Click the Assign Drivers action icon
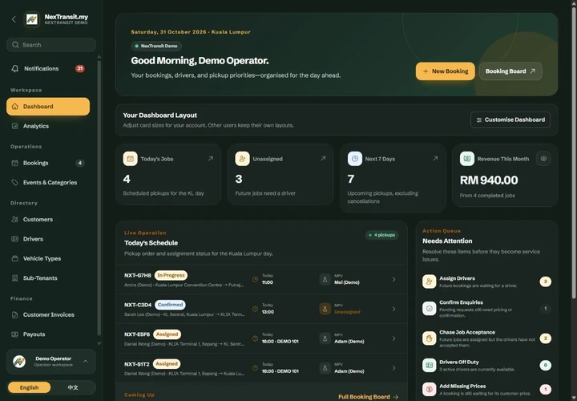The height and width of the screenshot is (401, 577). click(x=429, y=282)
